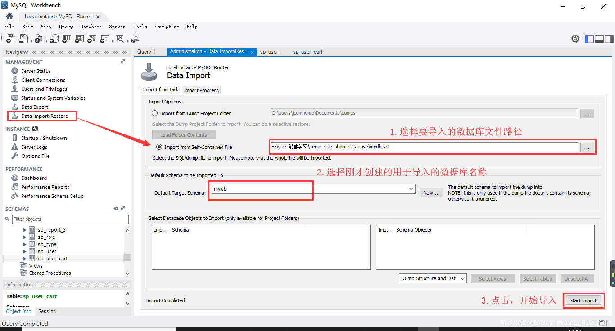Open the File menu

click(x=9, y=27)
